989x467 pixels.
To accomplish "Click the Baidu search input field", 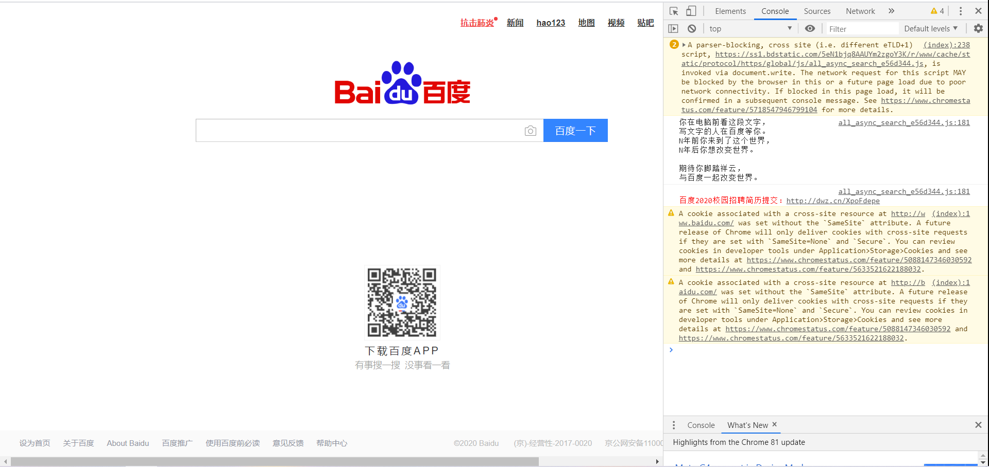I will pyautogui.click(x=361, y=131).
